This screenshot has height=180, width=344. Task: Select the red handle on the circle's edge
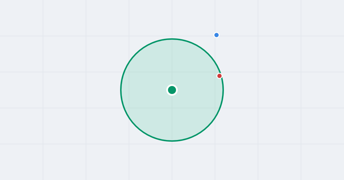(x=220, y=76)
